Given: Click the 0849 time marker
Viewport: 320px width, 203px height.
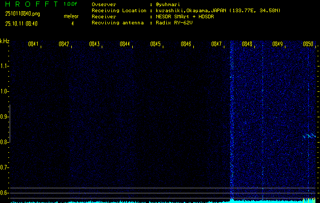Looking at the screenshot, I should click(x=277, y=44).
